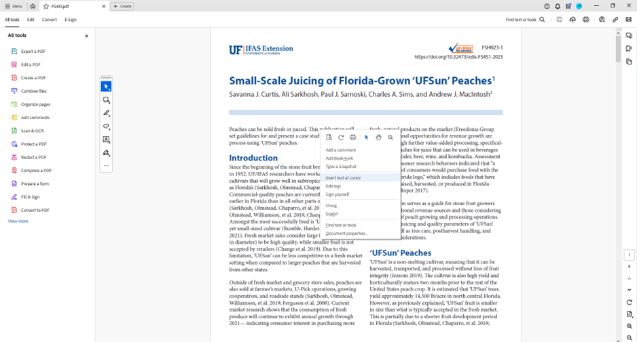Select the Hand tool in context menu
The image size is (637, 342).
coord(378,137)
